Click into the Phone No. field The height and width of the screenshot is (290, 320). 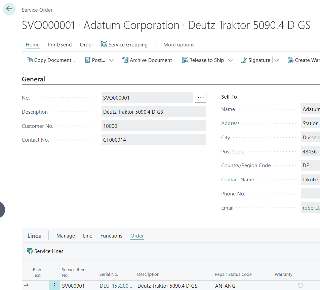coord(310,194)
